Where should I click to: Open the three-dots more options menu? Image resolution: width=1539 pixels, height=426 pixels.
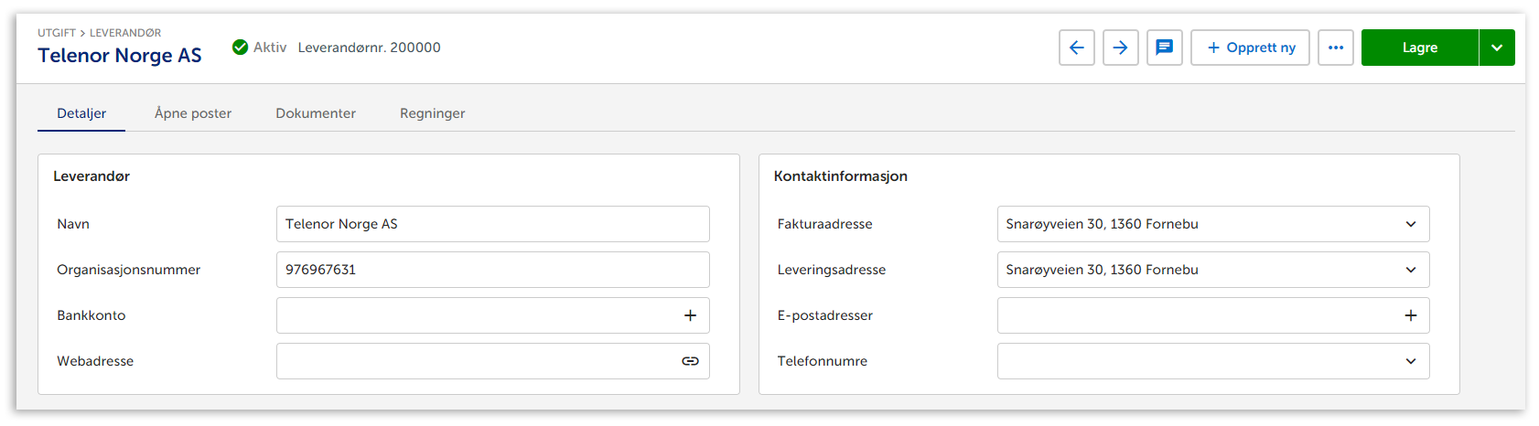(x=1335, y=48)
